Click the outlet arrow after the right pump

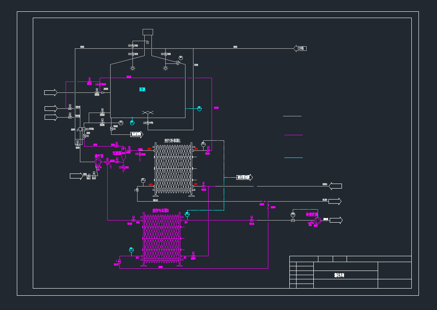336,220
